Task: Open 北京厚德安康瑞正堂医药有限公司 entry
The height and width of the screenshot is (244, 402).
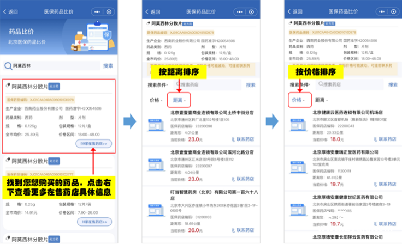Action: [345, 152]
